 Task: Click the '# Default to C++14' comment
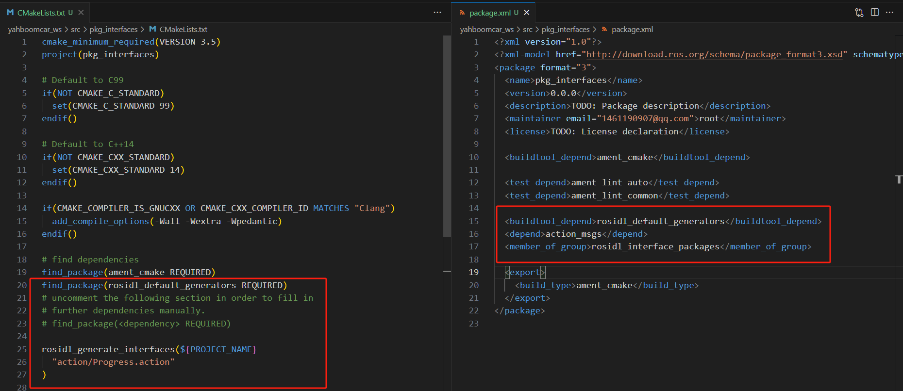tap(88, 144)
